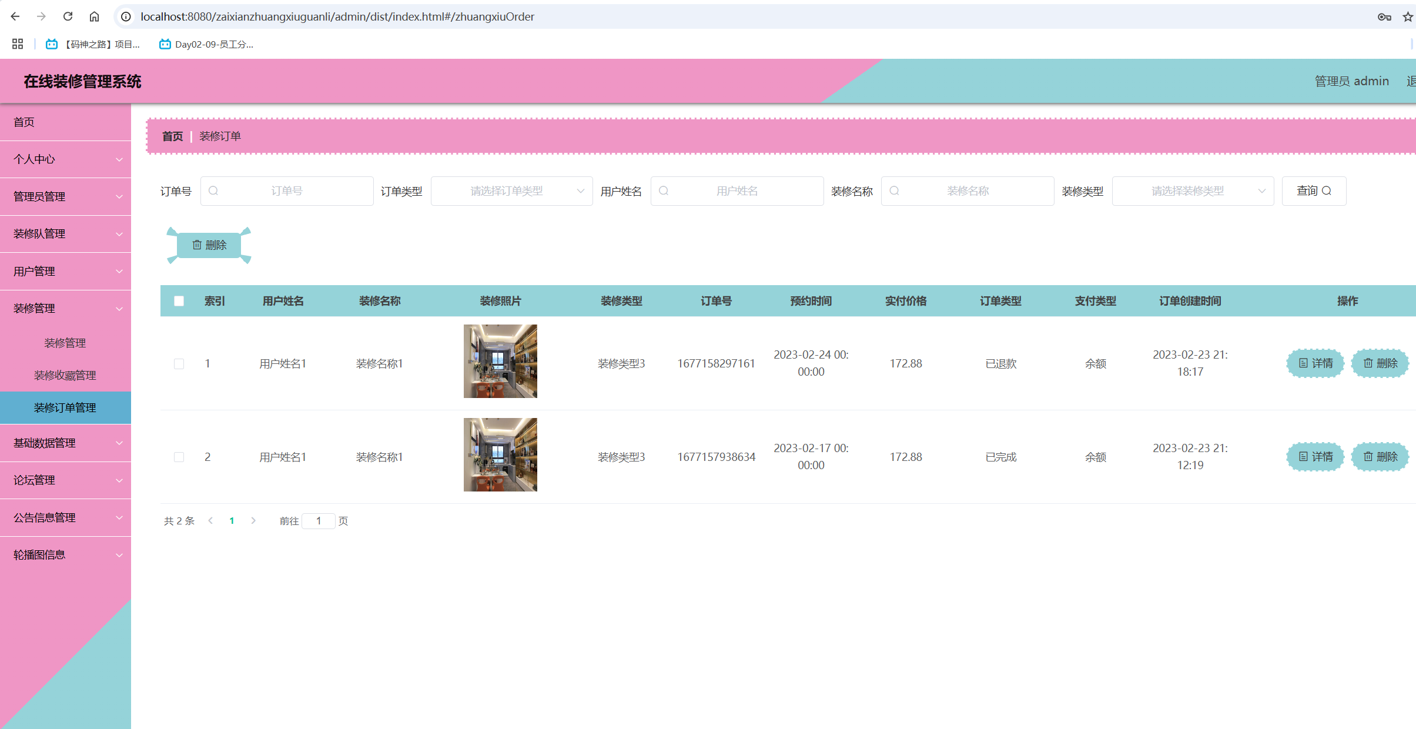Go to next page arrow in pagination
The image size is (1416, 729).
(253, 521)
